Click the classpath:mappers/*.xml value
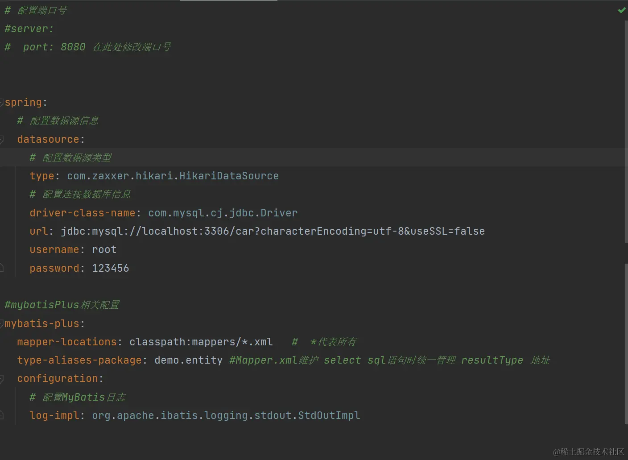 tap(201, 342)
